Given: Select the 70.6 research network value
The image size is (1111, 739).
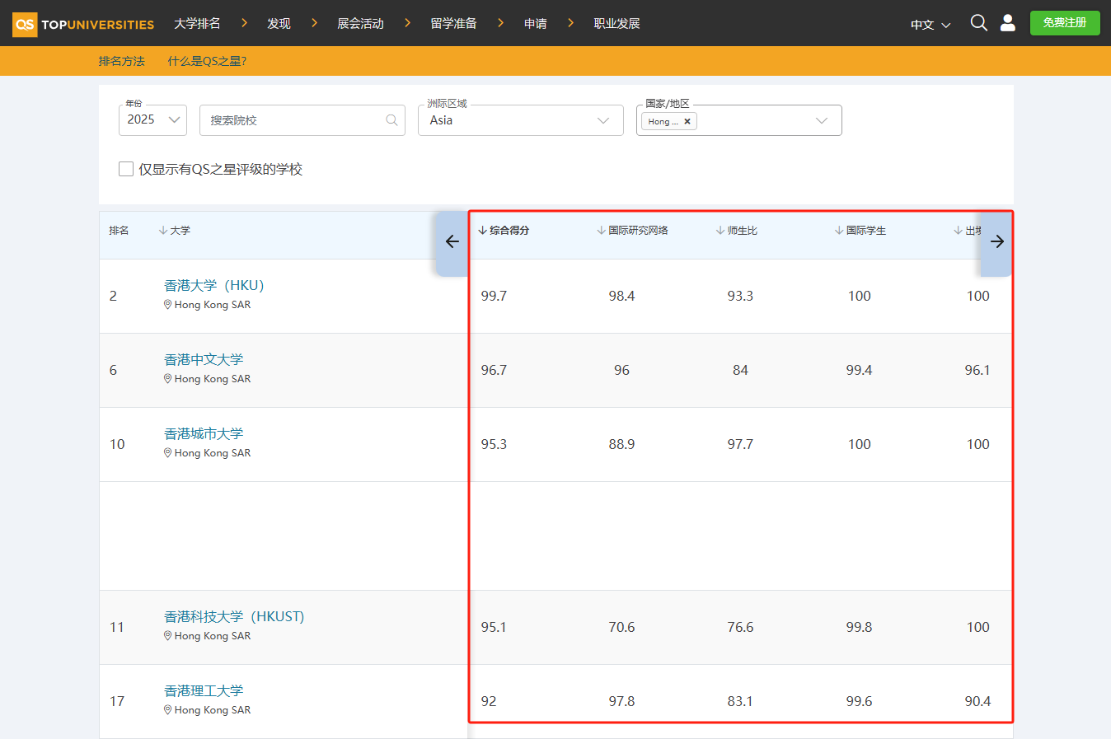Looking at the screenshot, I should pos(621,627).
